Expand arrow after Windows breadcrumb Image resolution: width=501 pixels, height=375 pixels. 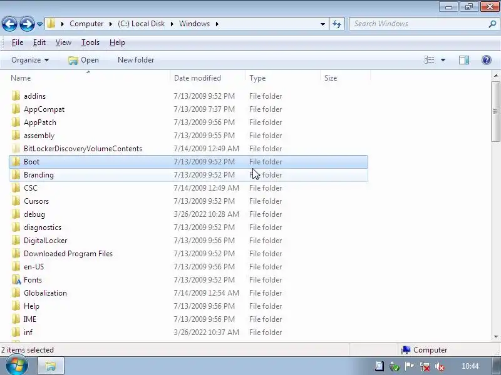click(x=217, y=24)
